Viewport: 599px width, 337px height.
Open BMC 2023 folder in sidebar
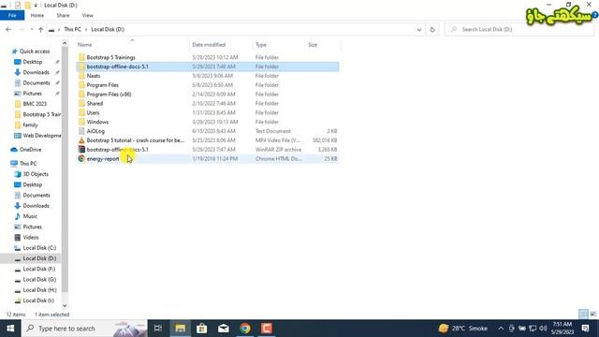click(x=35, y=104)
